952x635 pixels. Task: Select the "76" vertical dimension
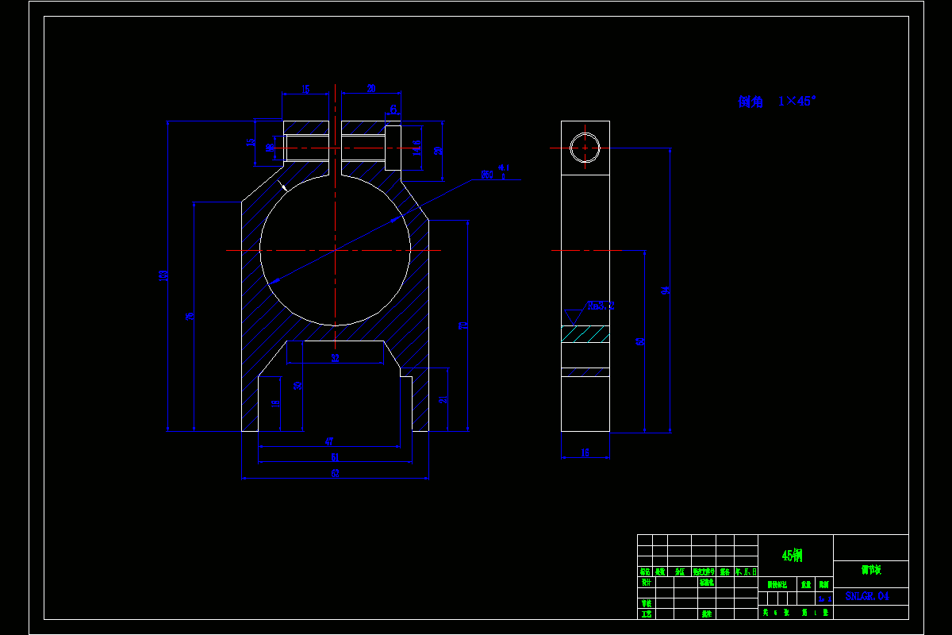tap(189, 316)
